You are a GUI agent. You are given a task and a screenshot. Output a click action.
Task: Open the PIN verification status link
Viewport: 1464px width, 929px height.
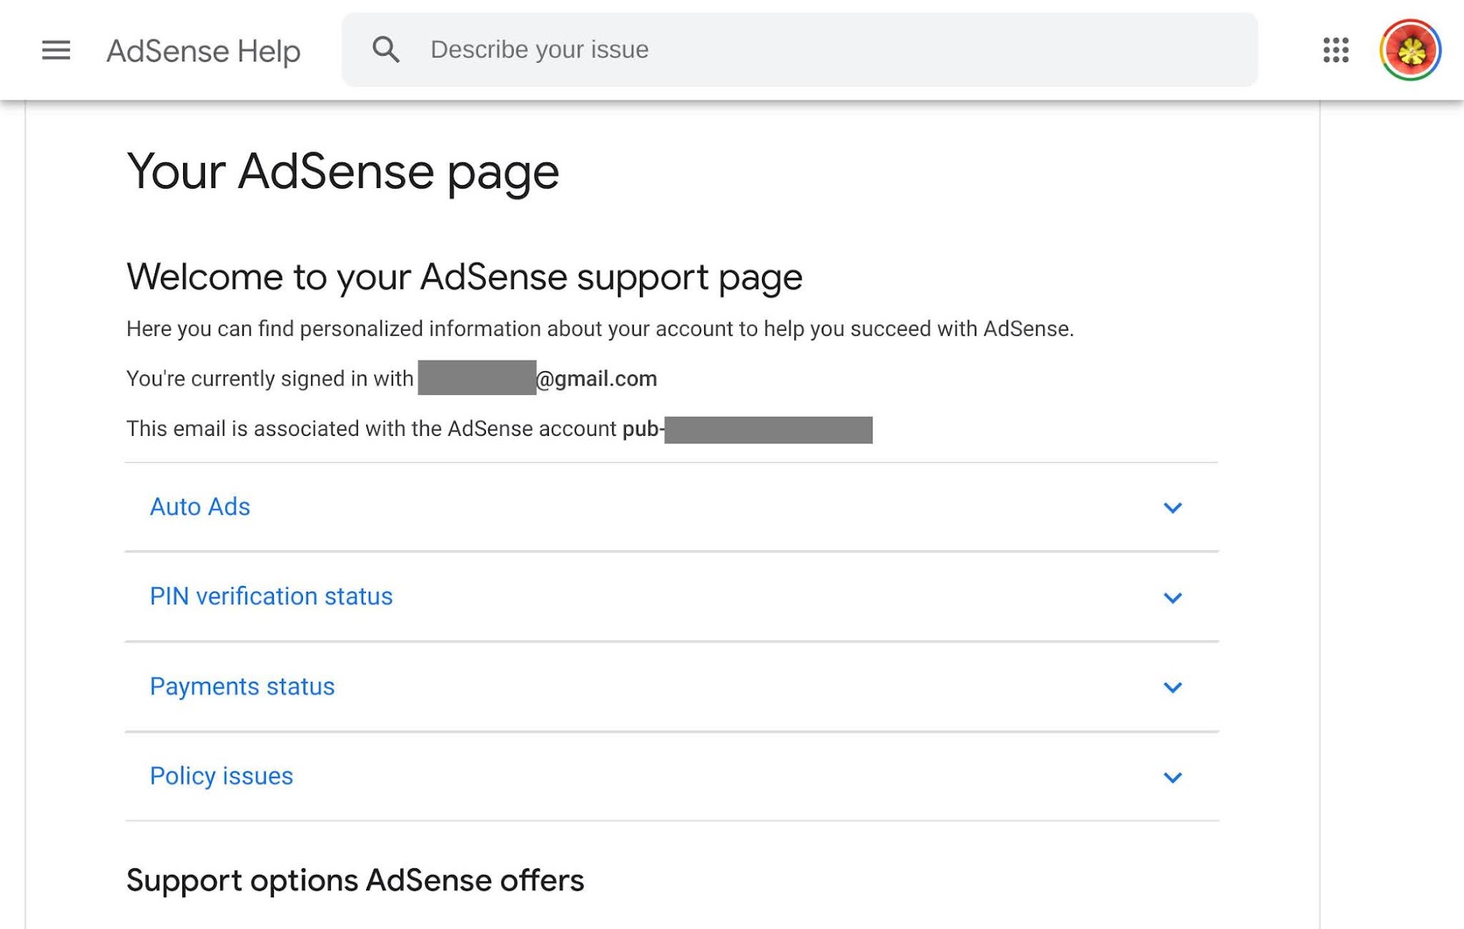271,597
